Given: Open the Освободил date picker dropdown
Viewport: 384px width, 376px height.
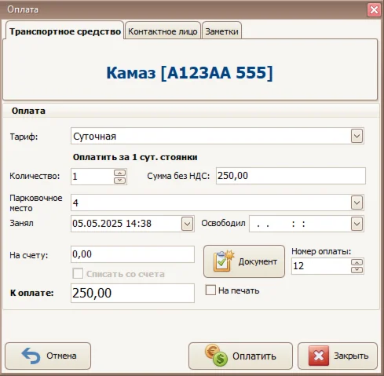Looking at the screenshot, I should [x=357, y=224].
